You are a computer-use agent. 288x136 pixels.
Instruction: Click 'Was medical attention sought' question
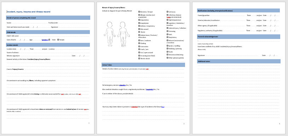point(131,89)
